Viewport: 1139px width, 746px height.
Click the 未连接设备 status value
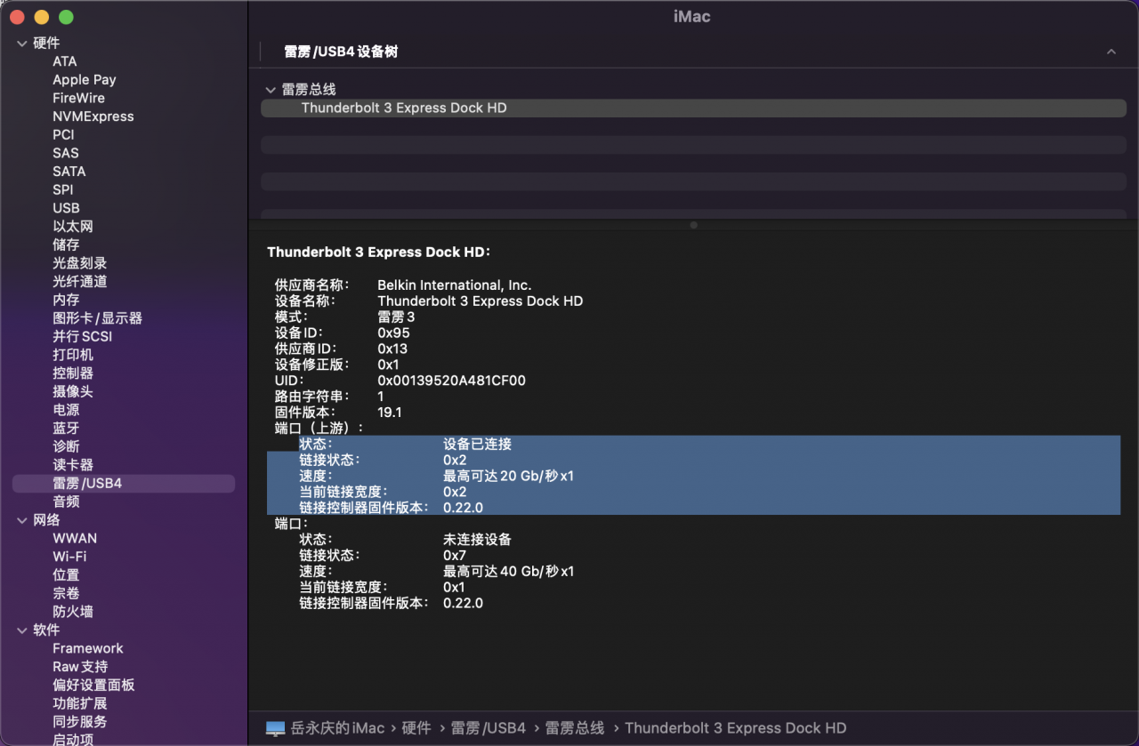click(x=477, y=540)
